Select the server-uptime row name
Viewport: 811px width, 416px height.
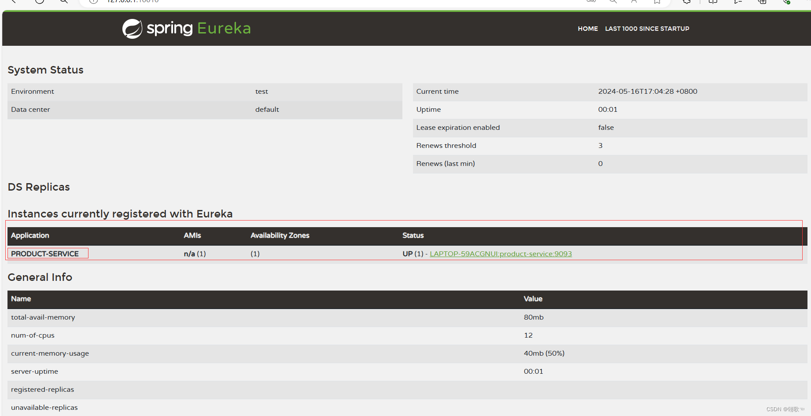tap(34, 372)
